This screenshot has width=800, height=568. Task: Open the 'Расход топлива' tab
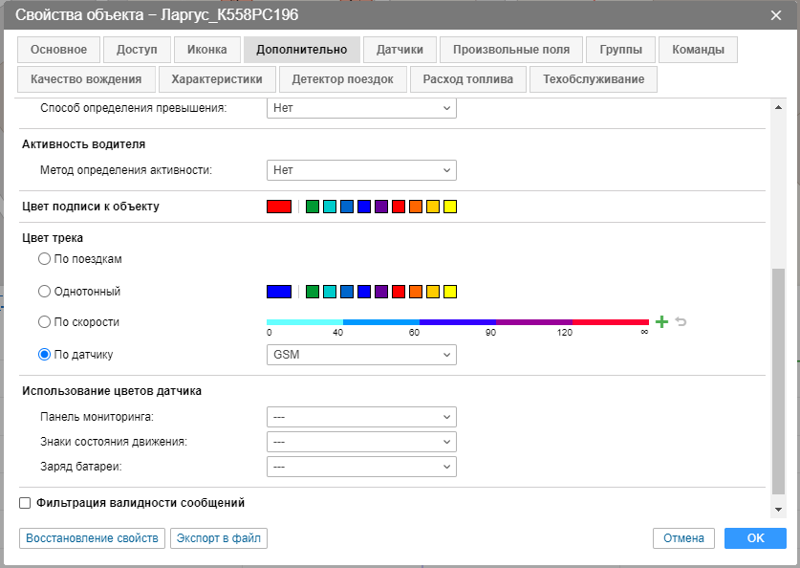(x=468, y=79)
